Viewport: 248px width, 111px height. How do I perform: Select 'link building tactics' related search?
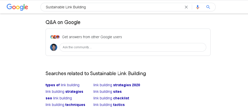[109, 105]
